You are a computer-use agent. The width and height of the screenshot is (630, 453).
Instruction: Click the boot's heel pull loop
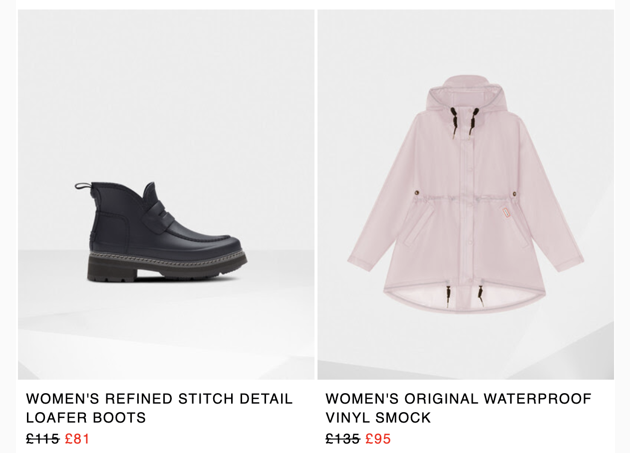click(83, 187)
